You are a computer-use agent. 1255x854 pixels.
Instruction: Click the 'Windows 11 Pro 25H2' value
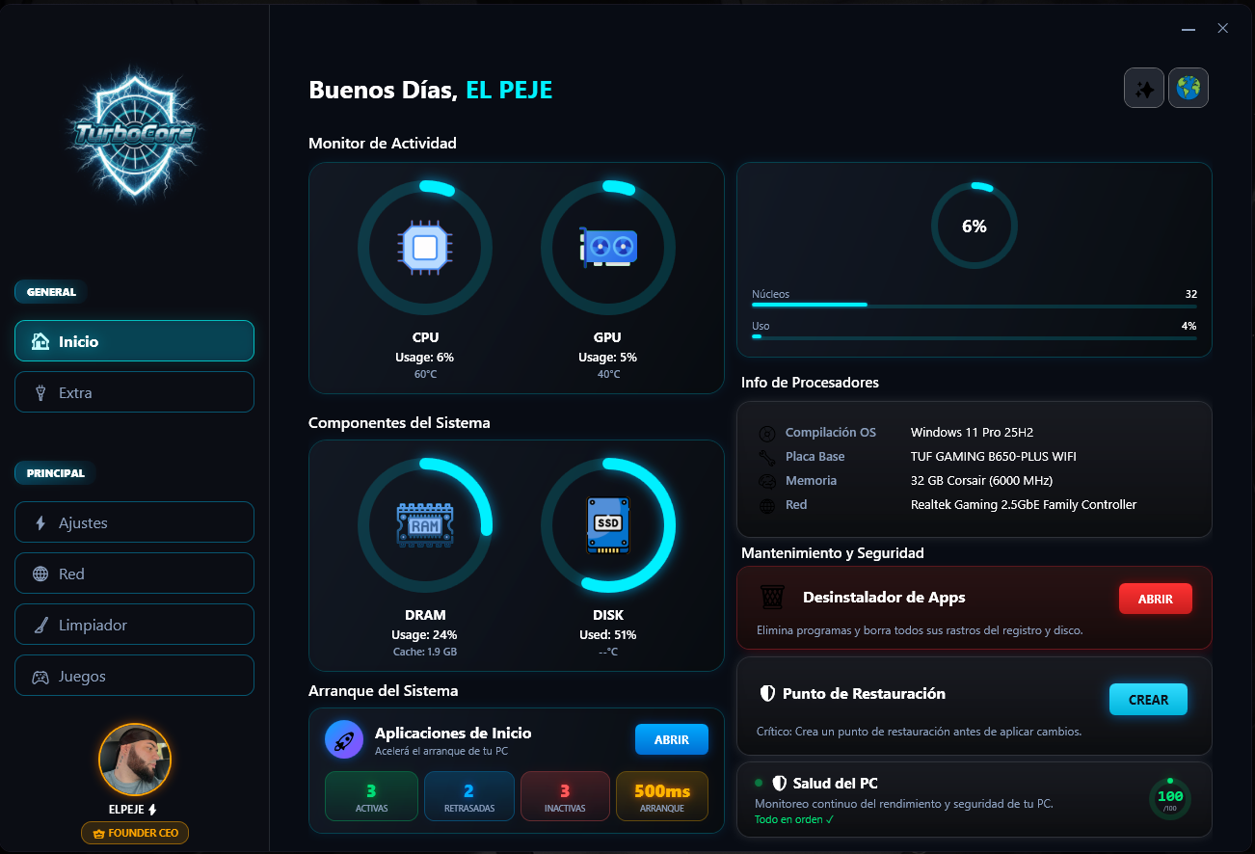click(x=972, y=433)
